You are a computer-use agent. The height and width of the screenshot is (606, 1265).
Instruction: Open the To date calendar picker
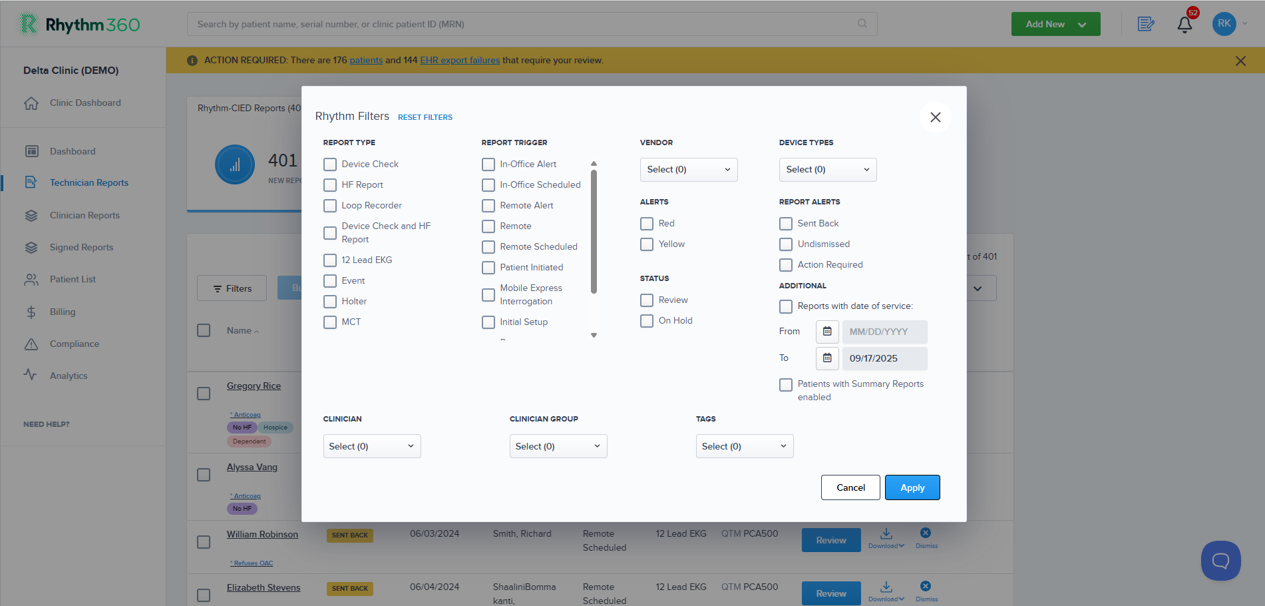tap(827, 358)
